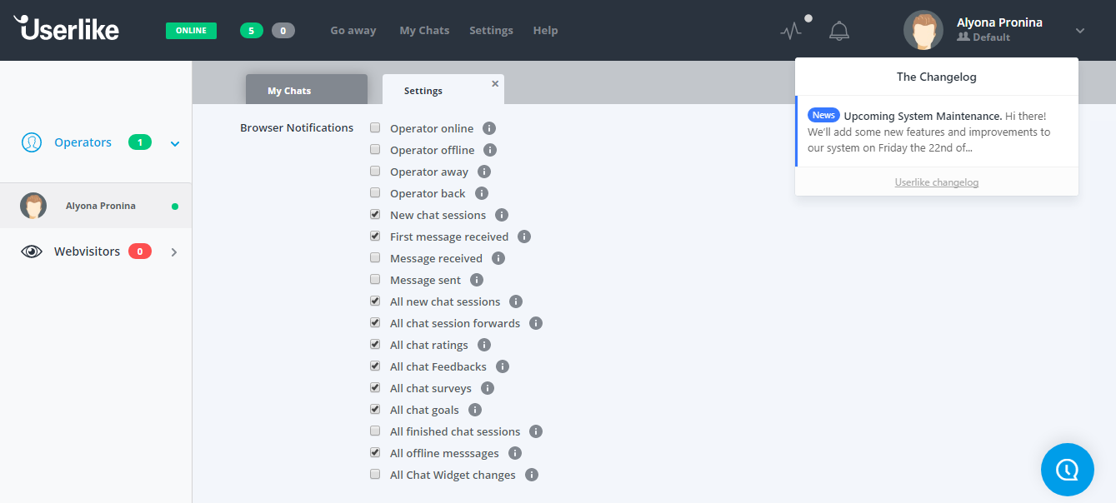Image resolution: width=1116 pixels, height=503 pixels.
Task: Enable Operator away notification checkbox
Action: point(375,172)
